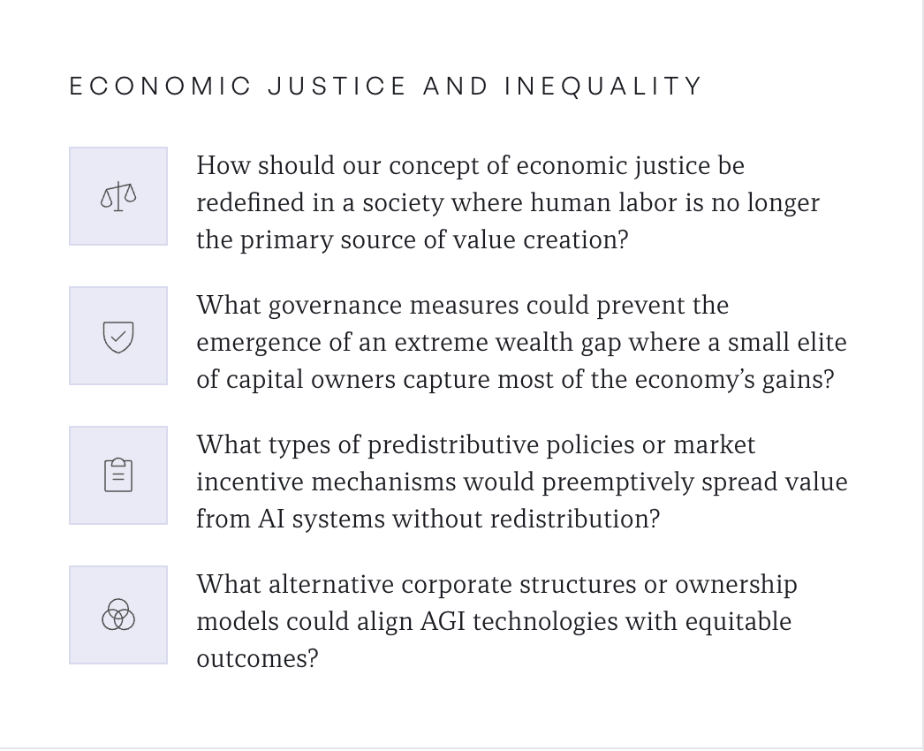This screenshot has height=751, width=924.
Task: Click the text 'from AI systems without redistribution?'
Action: (428, 519)
